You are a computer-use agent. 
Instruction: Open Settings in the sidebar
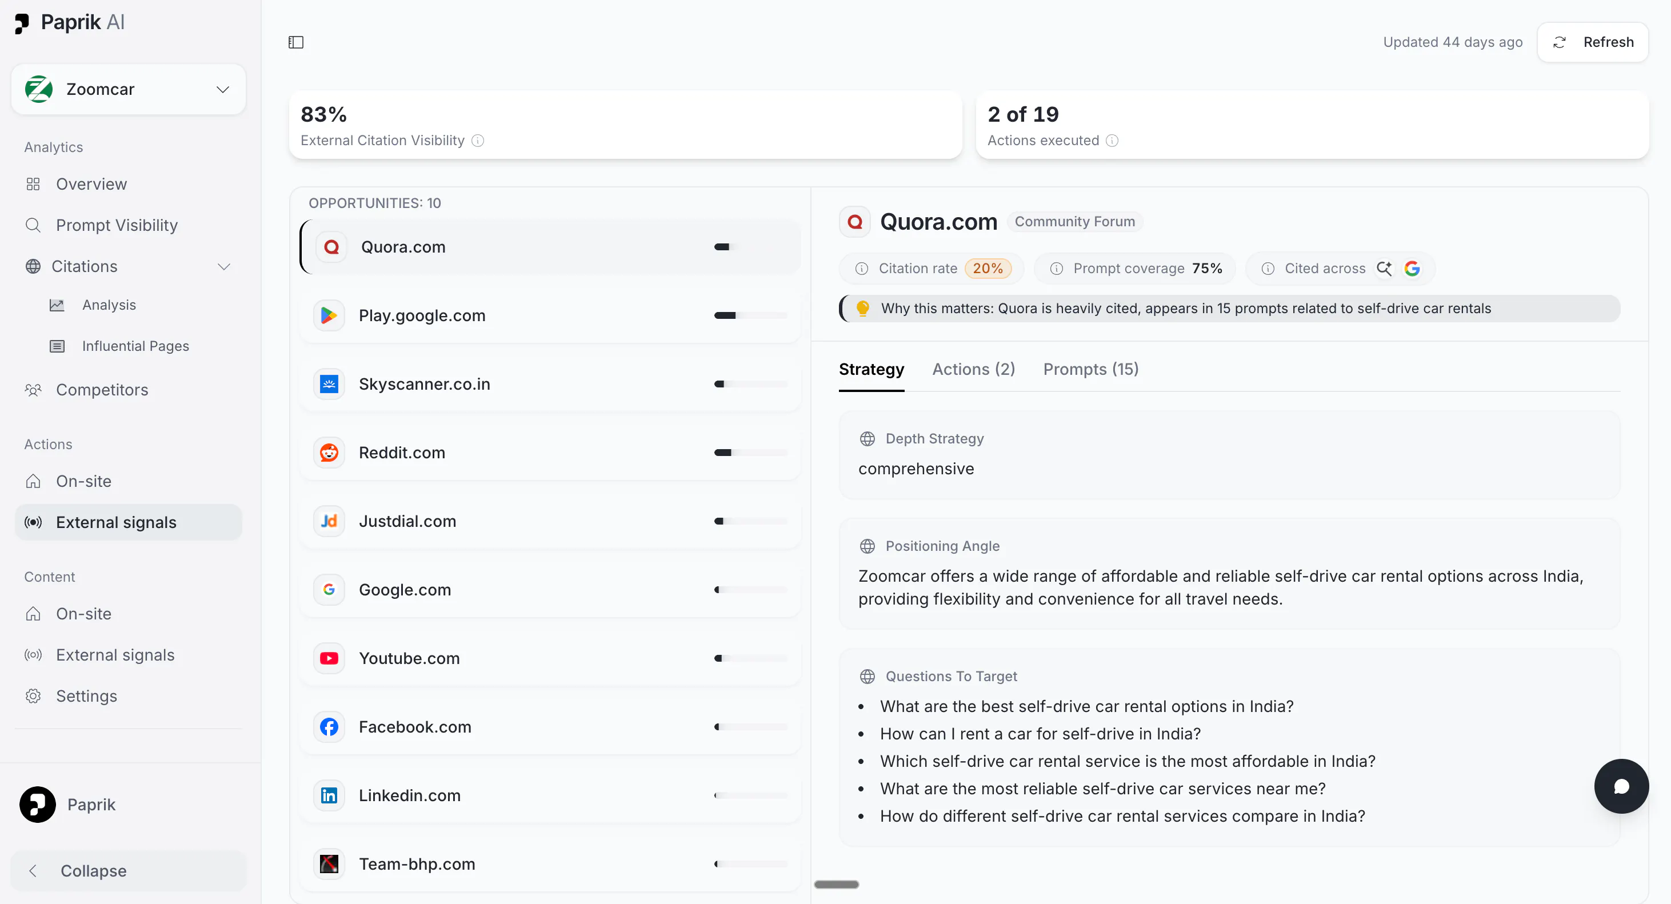(x=129, y=696)
